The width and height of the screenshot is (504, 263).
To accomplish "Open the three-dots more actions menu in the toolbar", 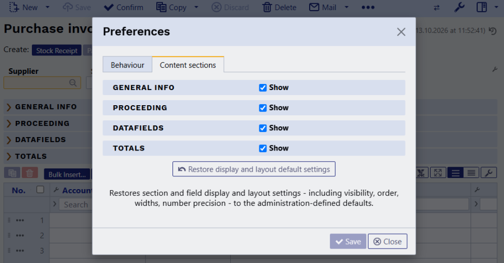I will click(368, 7).
